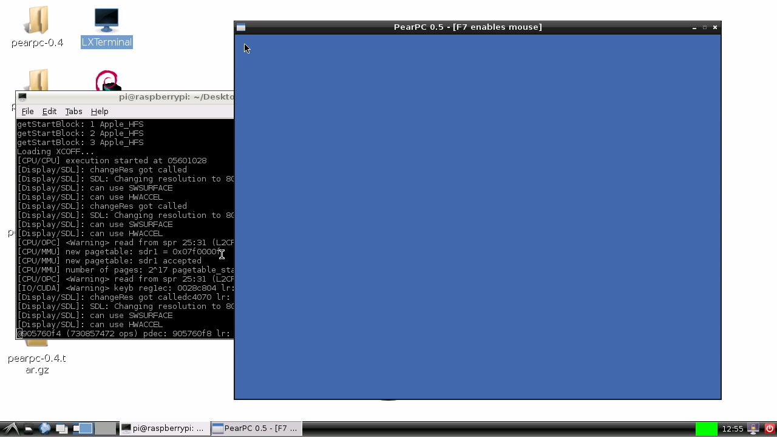Open the File menu in the terminal
The image size is (777, 437).
pos(27,112)
